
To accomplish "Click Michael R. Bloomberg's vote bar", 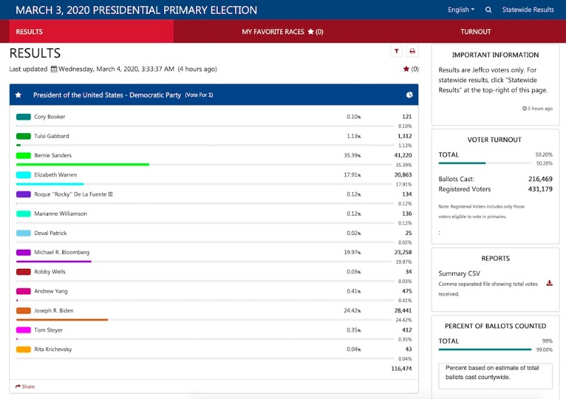I will click(x=54, y=261).
